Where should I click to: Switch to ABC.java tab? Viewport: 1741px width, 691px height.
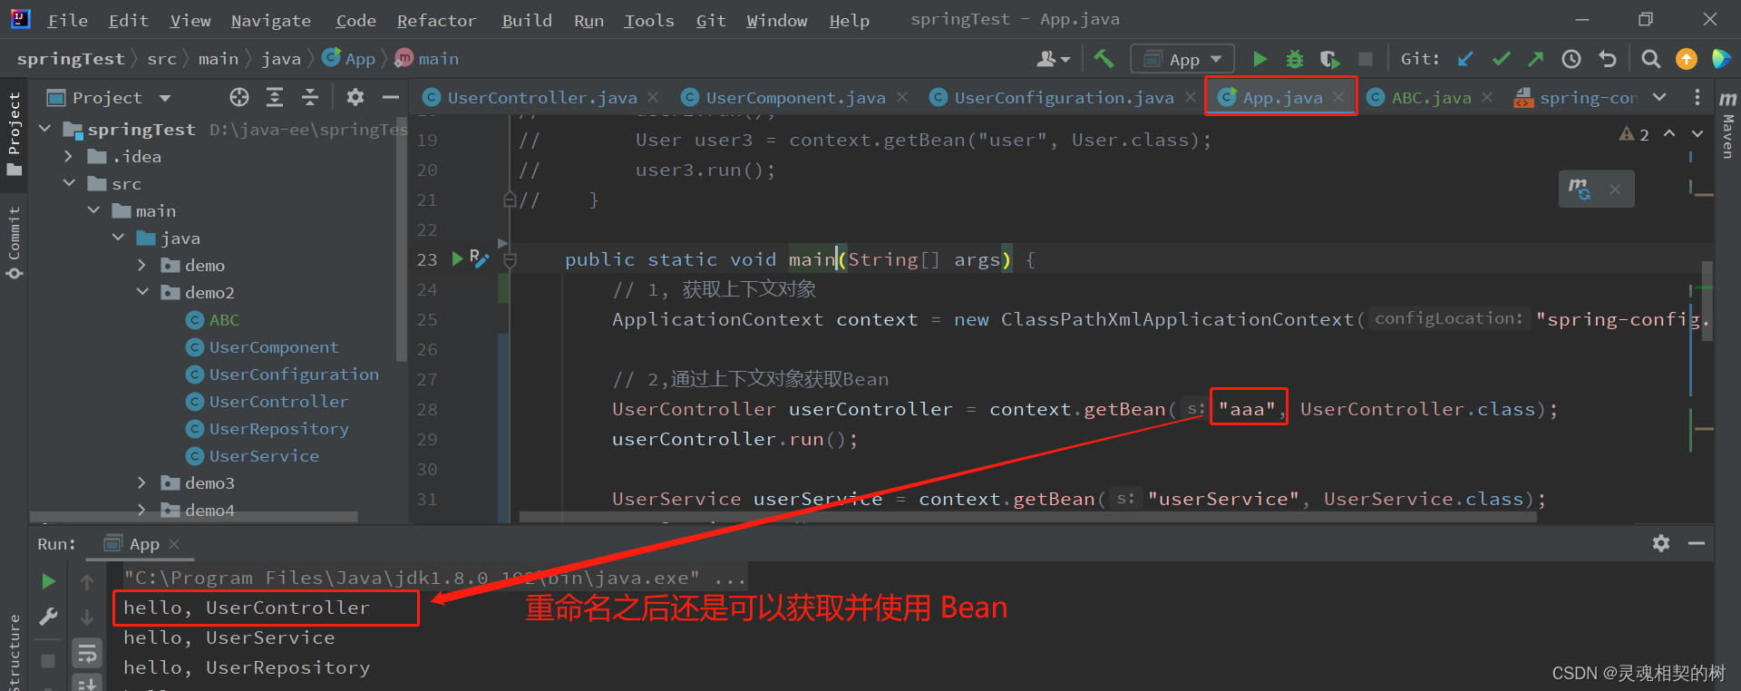click(x=1431, y=97)
